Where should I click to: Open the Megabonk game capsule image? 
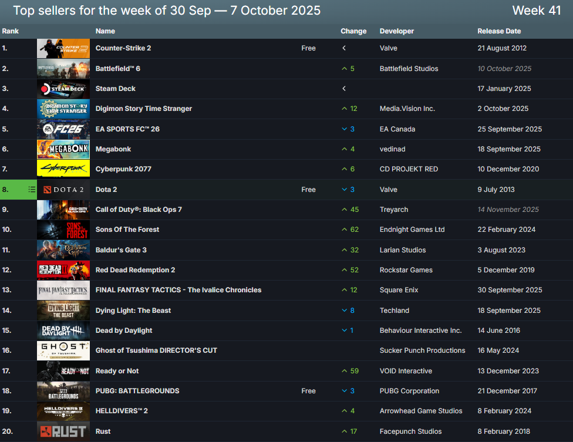63,149
